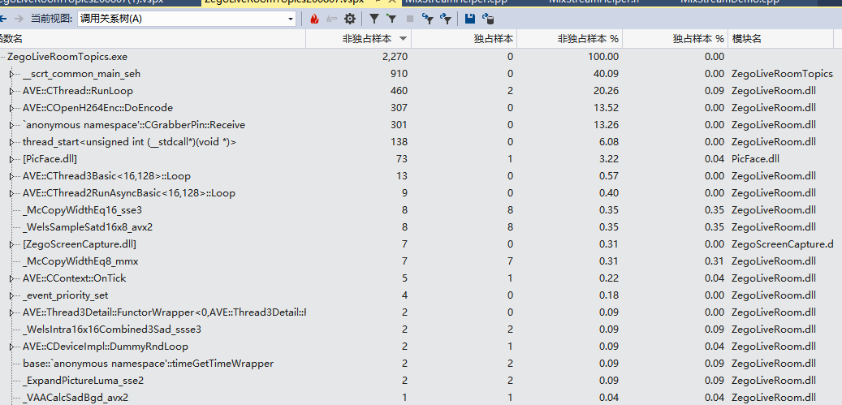Image resolution: width=842 pixels, height=405 pixels.
Task: Select the _VAACalcSadBgd_avx2 row
Action: (421, 398)
